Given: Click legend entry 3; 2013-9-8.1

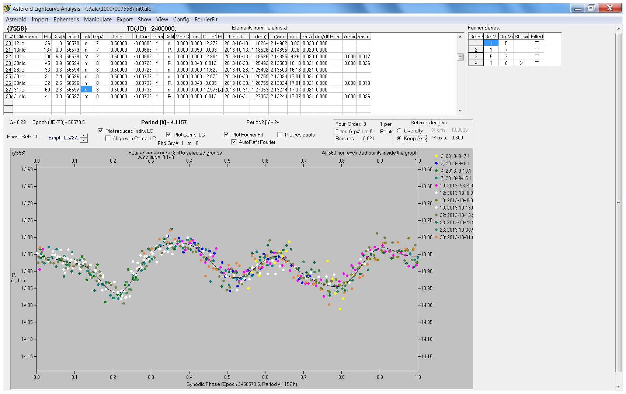Looking at the screenshot, I should (455, 163).
